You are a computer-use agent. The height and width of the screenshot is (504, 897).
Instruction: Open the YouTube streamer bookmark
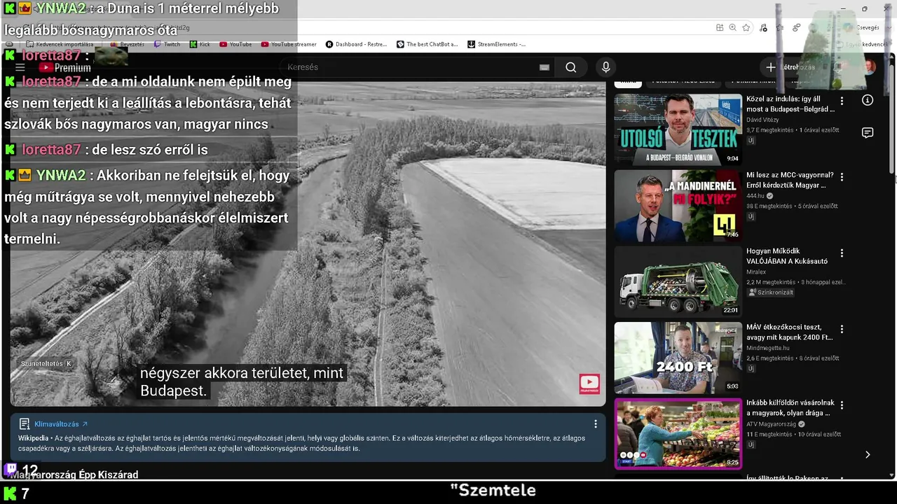coord(289,44)
